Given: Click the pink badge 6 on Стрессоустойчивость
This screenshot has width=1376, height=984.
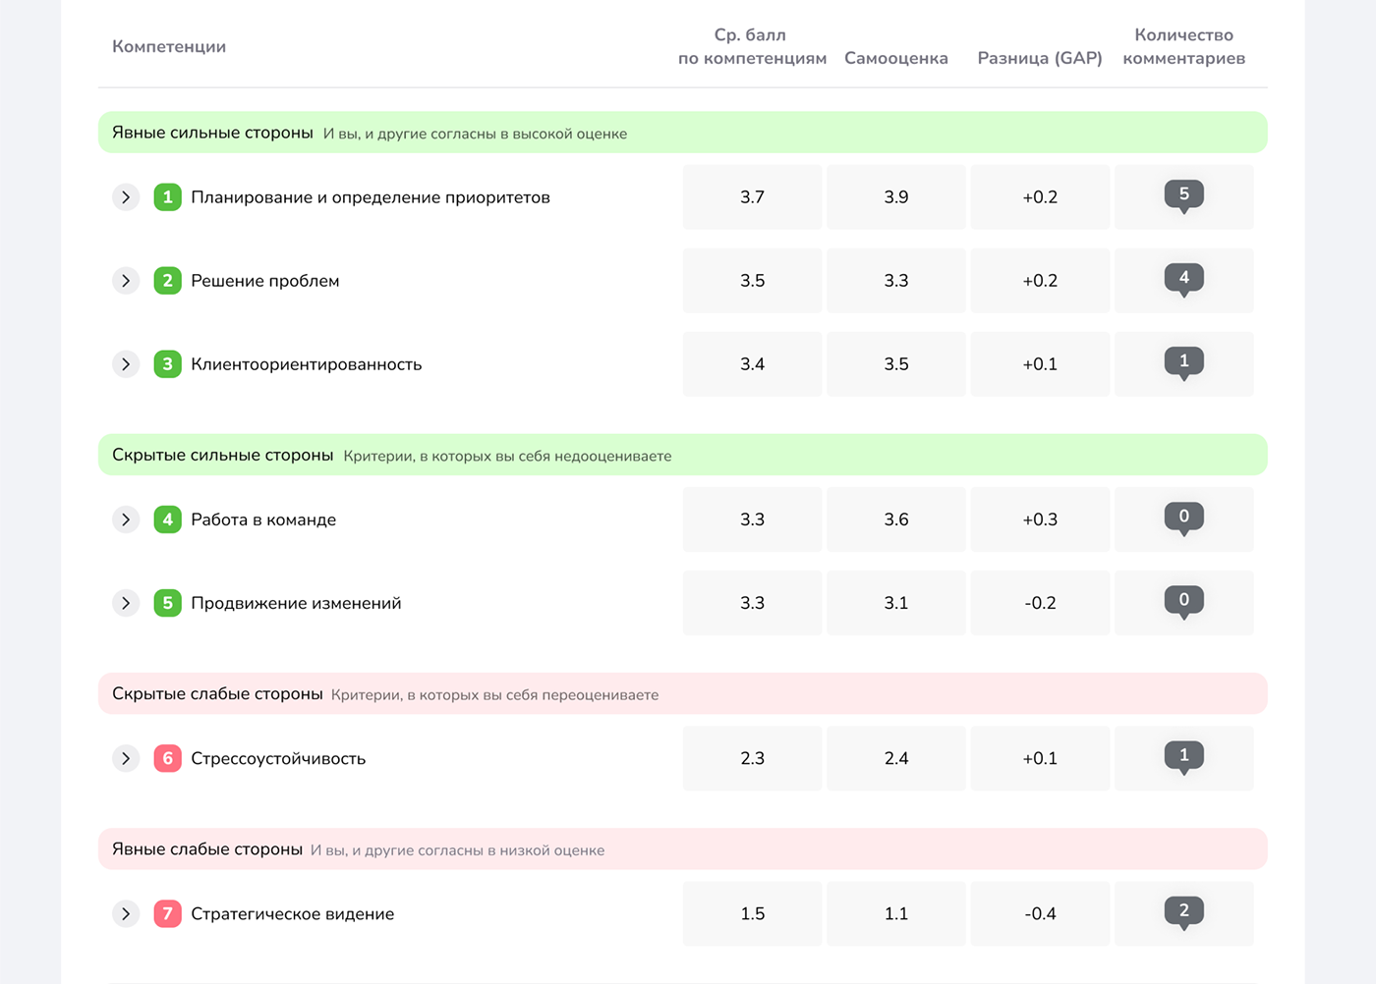Looking at the screenshot, I should (167, 758).
